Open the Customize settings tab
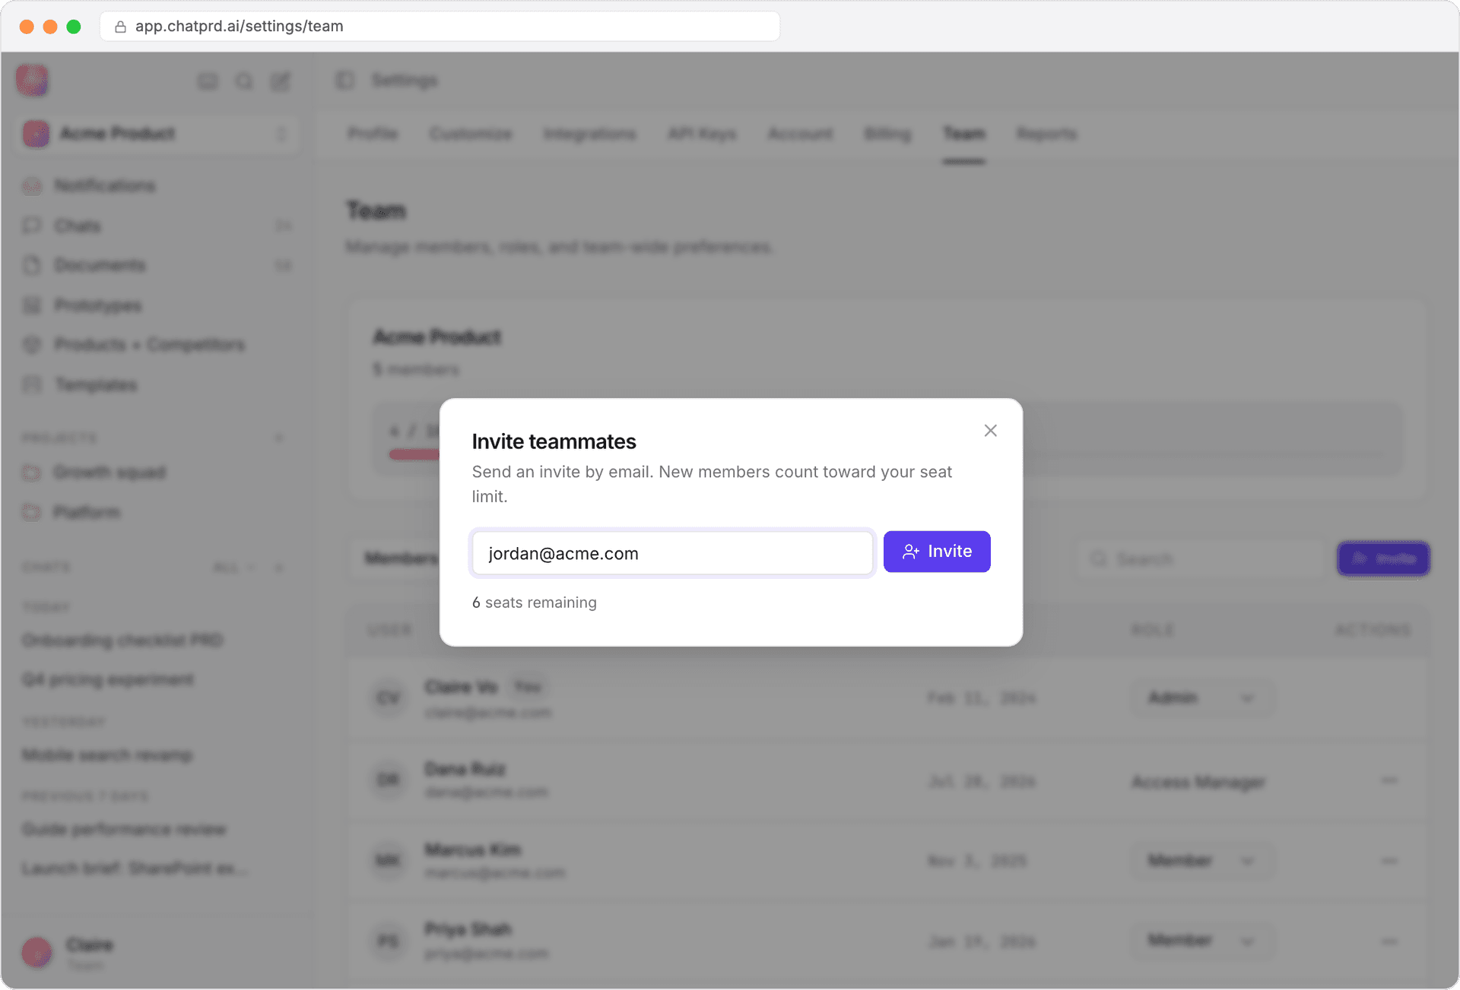Viewport: 1460px width, 990px height. pos(471,134)
